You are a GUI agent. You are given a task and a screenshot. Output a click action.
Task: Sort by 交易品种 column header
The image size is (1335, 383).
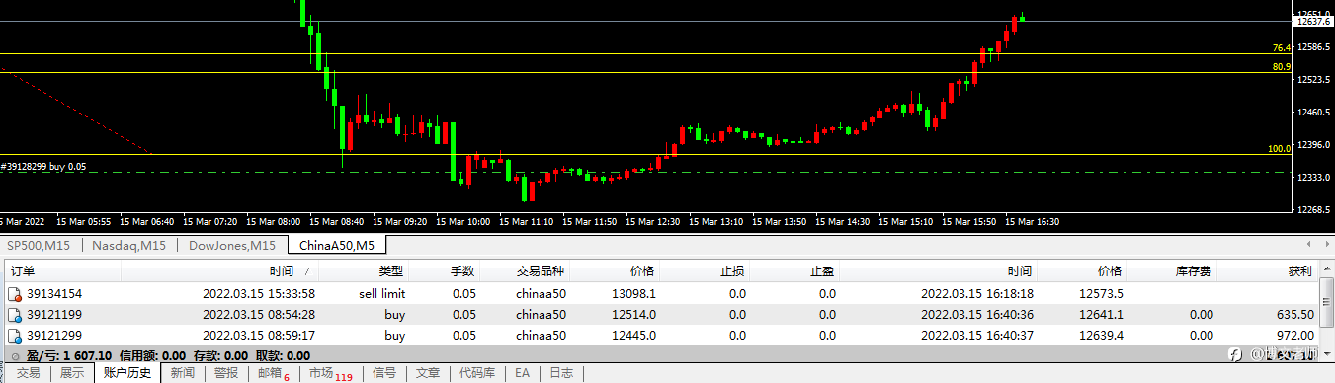click(524, 270)
